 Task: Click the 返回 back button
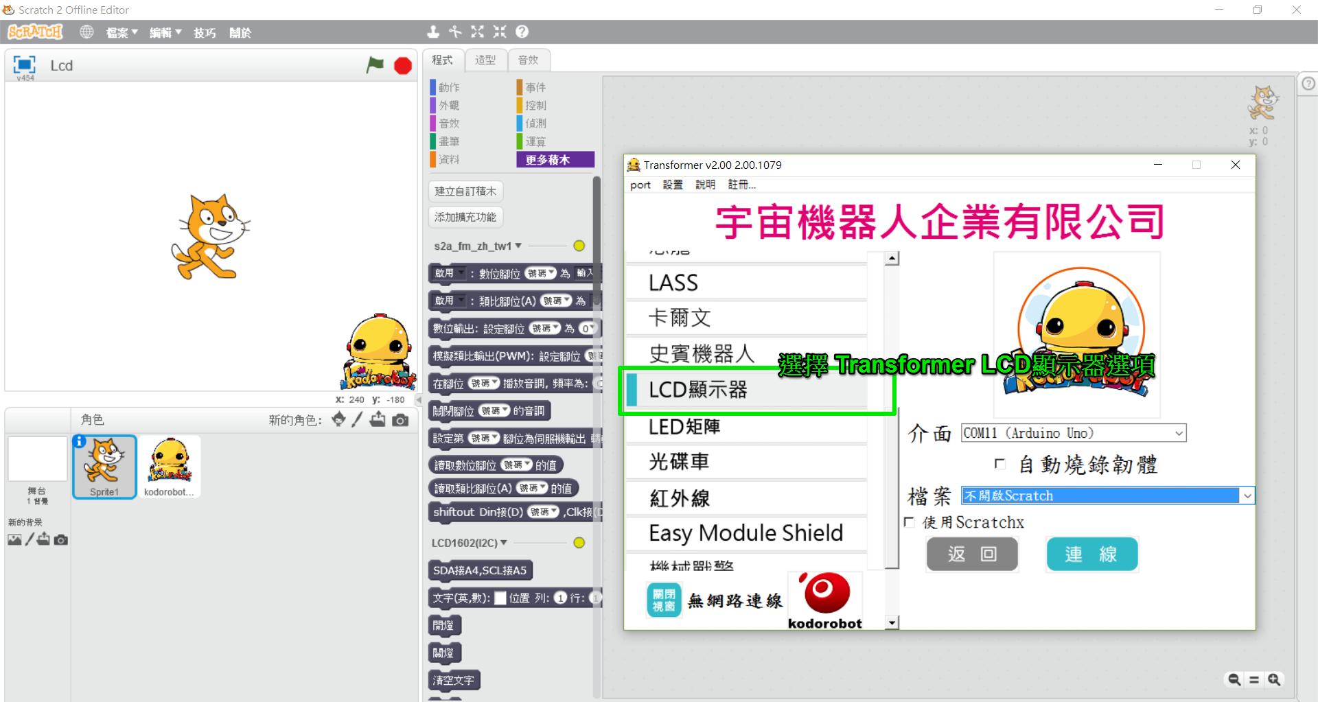972,554
